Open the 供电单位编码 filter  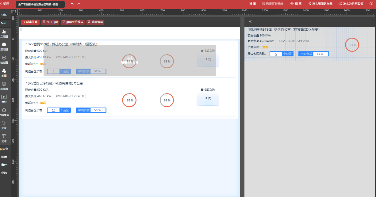(x=73, y=22)
